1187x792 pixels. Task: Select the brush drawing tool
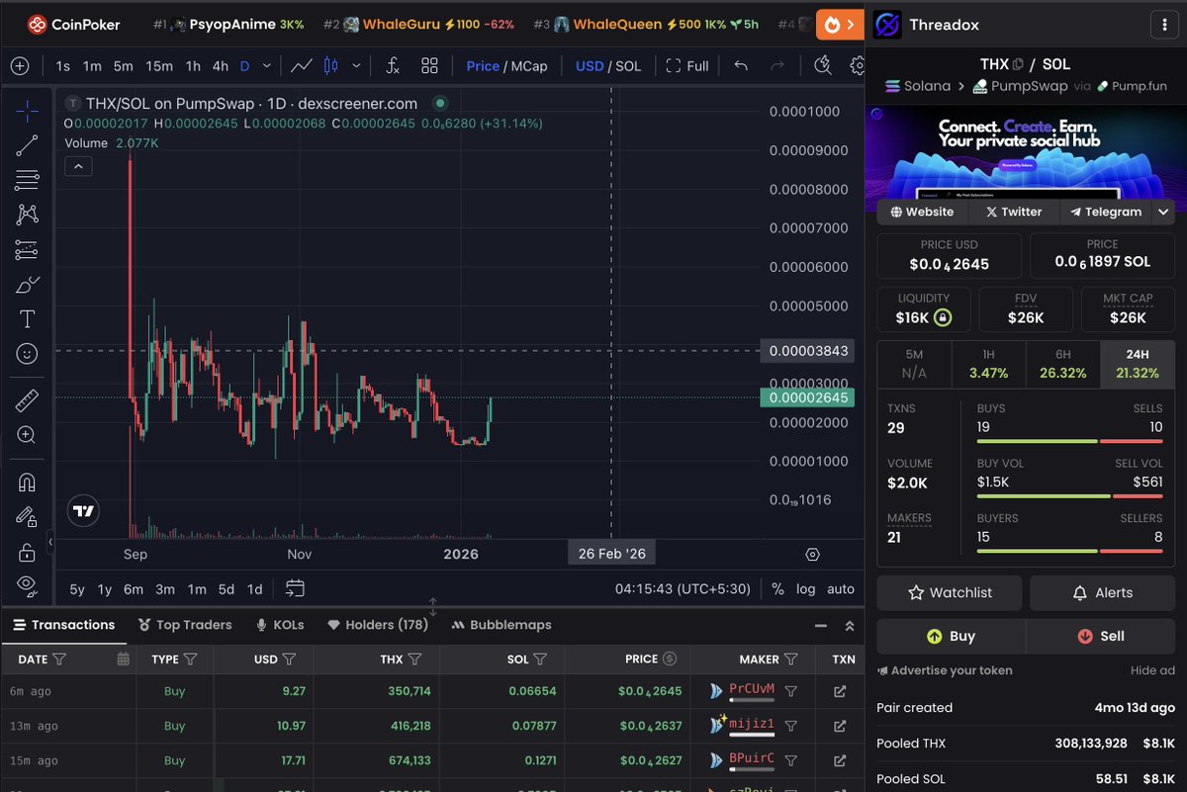[x=27, y=285]
